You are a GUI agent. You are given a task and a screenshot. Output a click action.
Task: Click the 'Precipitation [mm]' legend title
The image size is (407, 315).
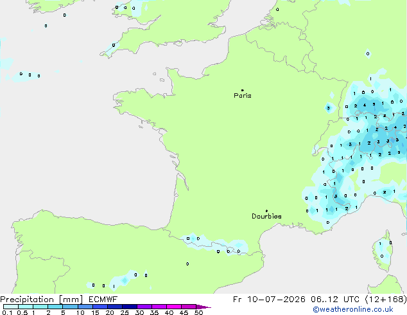point(42,300)
